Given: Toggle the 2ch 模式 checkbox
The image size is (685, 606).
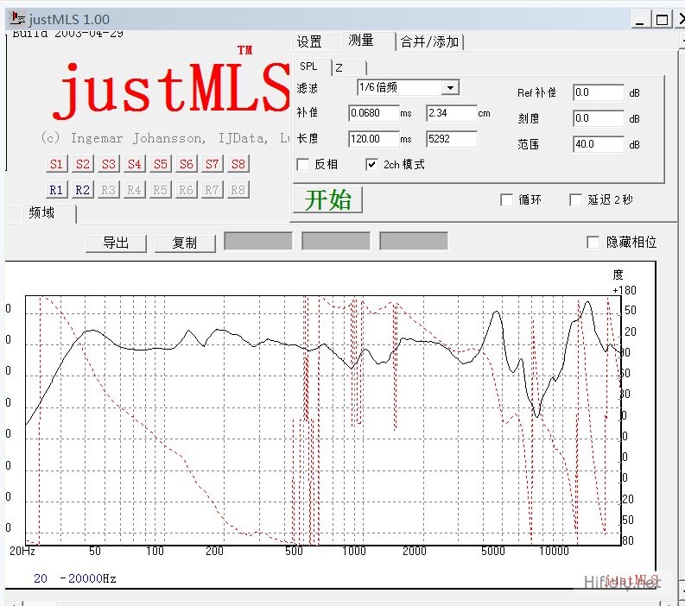Looking at the screenshot, I should point(372,164).
